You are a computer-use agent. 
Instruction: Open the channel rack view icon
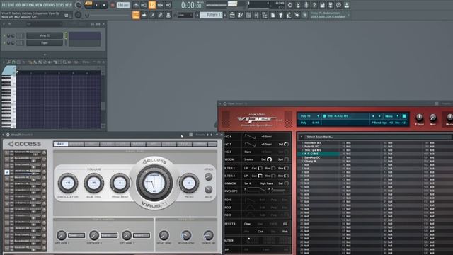[248, 16]
